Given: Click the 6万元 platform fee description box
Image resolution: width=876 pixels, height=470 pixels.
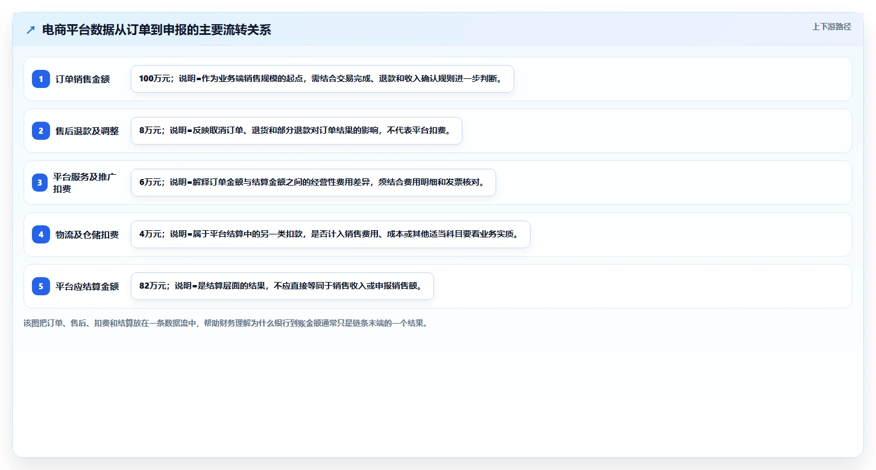Looking at the screenshot, I should coord(314,183).
